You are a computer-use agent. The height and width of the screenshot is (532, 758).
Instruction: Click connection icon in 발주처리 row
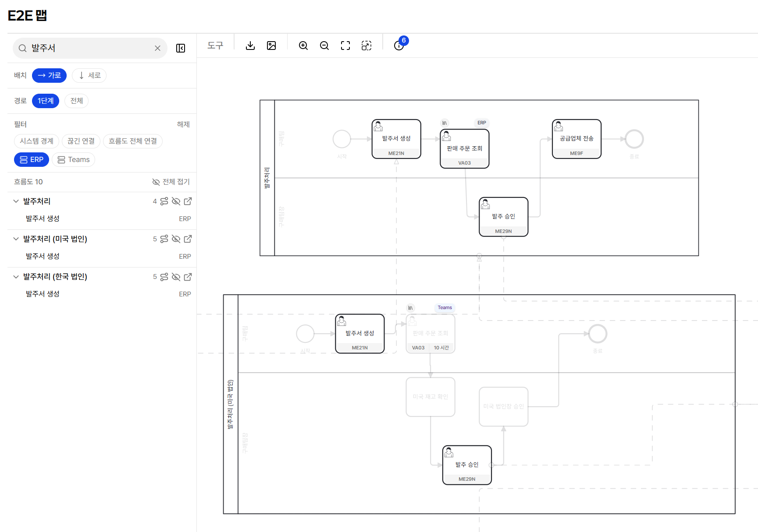point(164,201)
